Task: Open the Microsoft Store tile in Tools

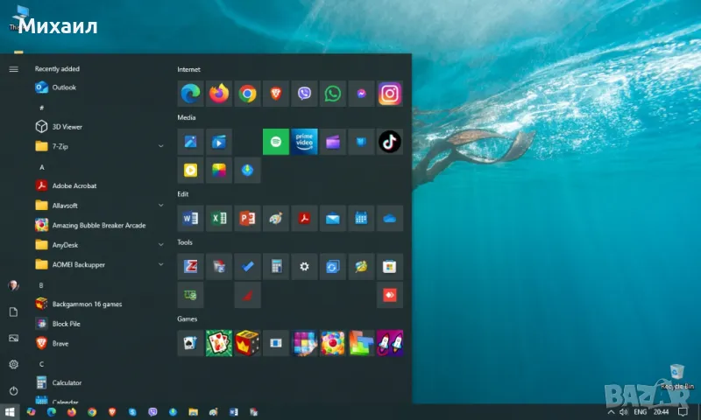Action: click(x=389, y=266)
